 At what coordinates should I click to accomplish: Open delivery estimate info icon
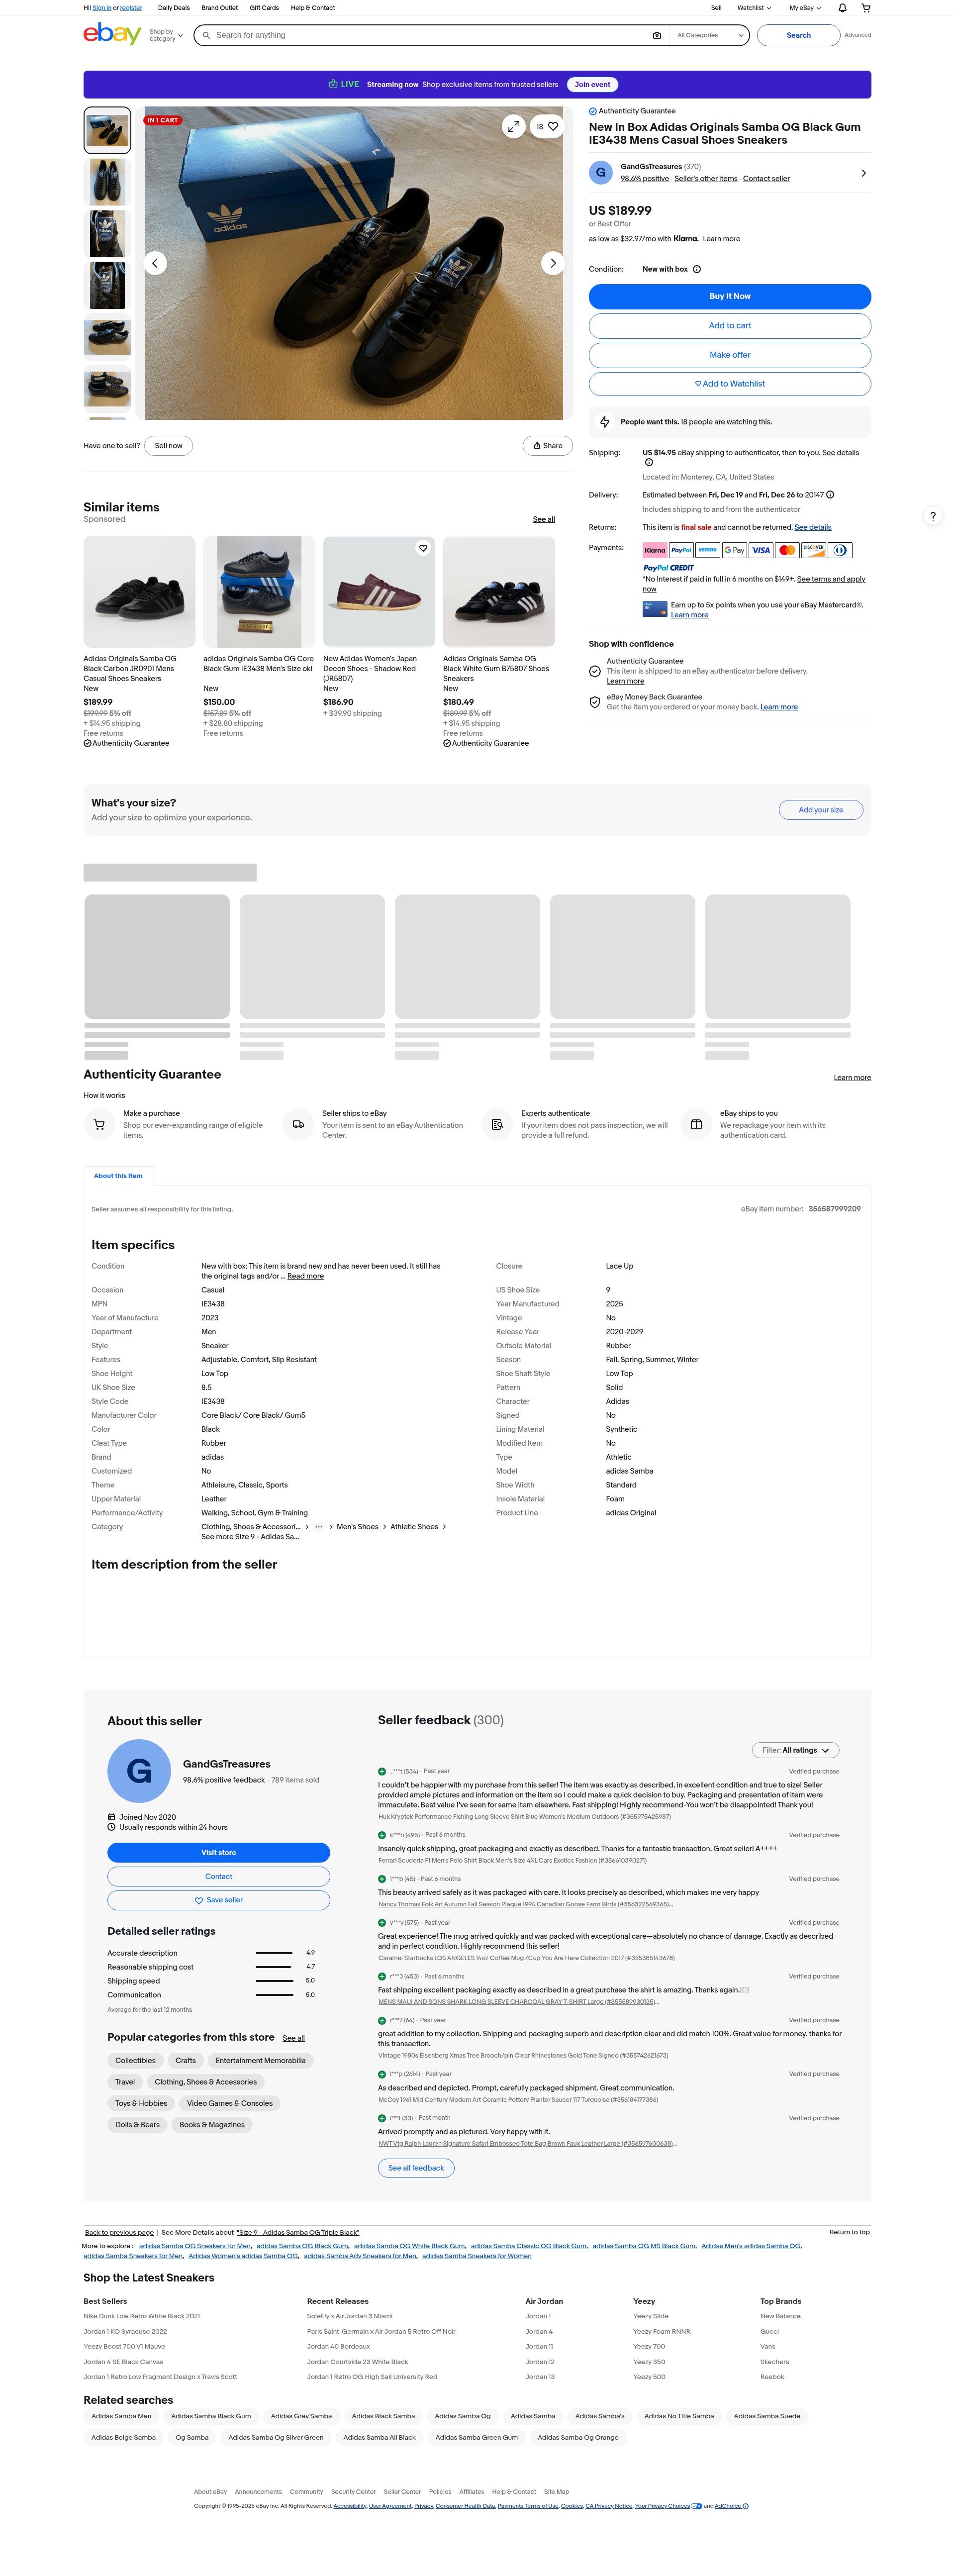coord(830,495)
